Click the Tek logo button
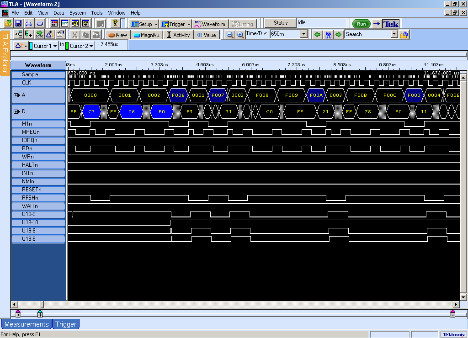The image size is (468, 338). [x=391, y=24]
